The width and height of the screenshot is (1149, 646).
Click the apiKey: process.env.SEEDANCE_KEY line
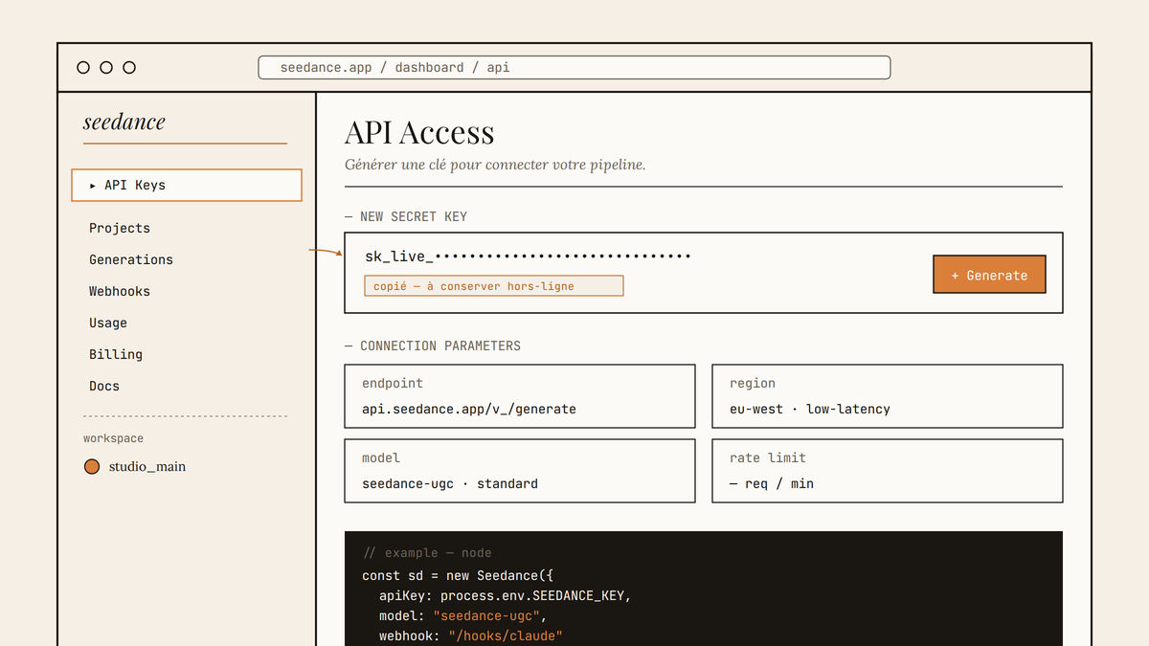coord(506,595)
